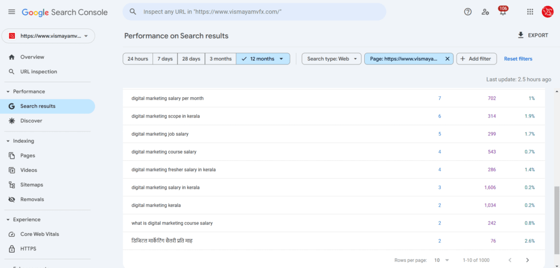Open Overview in the sidebar
The image size is (560, 268).
click(x=48, y=57)
